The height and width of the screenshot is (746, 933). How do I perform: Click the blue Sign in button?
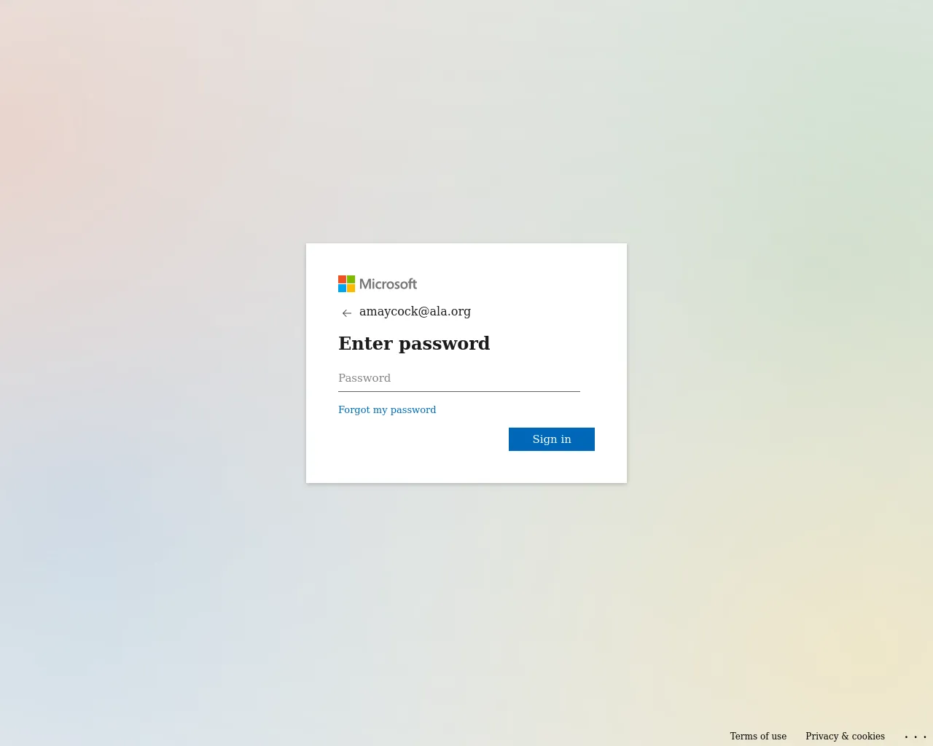point(552,439)
